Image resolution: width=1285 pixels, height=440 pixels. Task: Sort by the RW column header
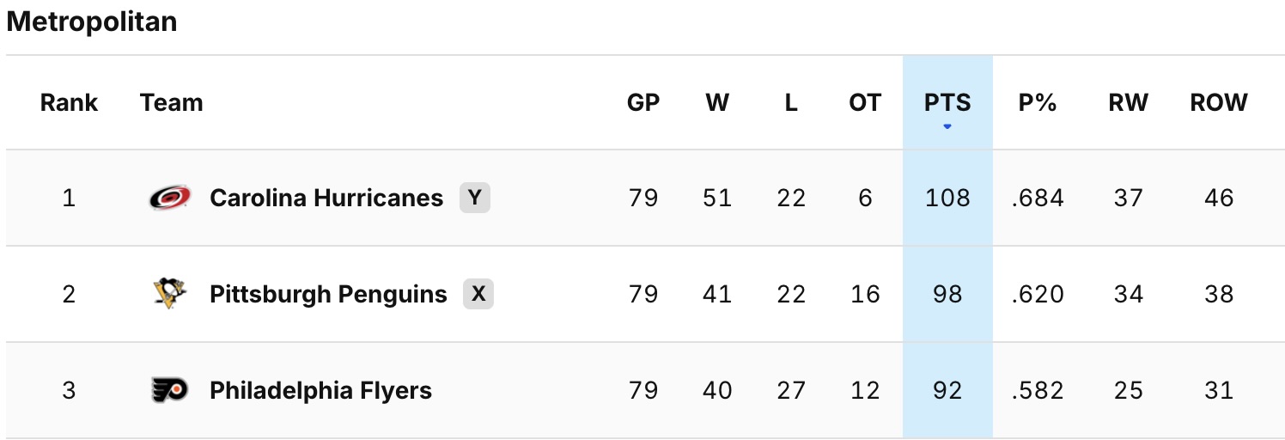point(1128,103)
